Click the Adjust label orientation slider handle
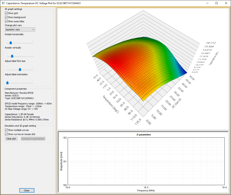This screenshot has height=195, width=231. (x=7, y=83)
